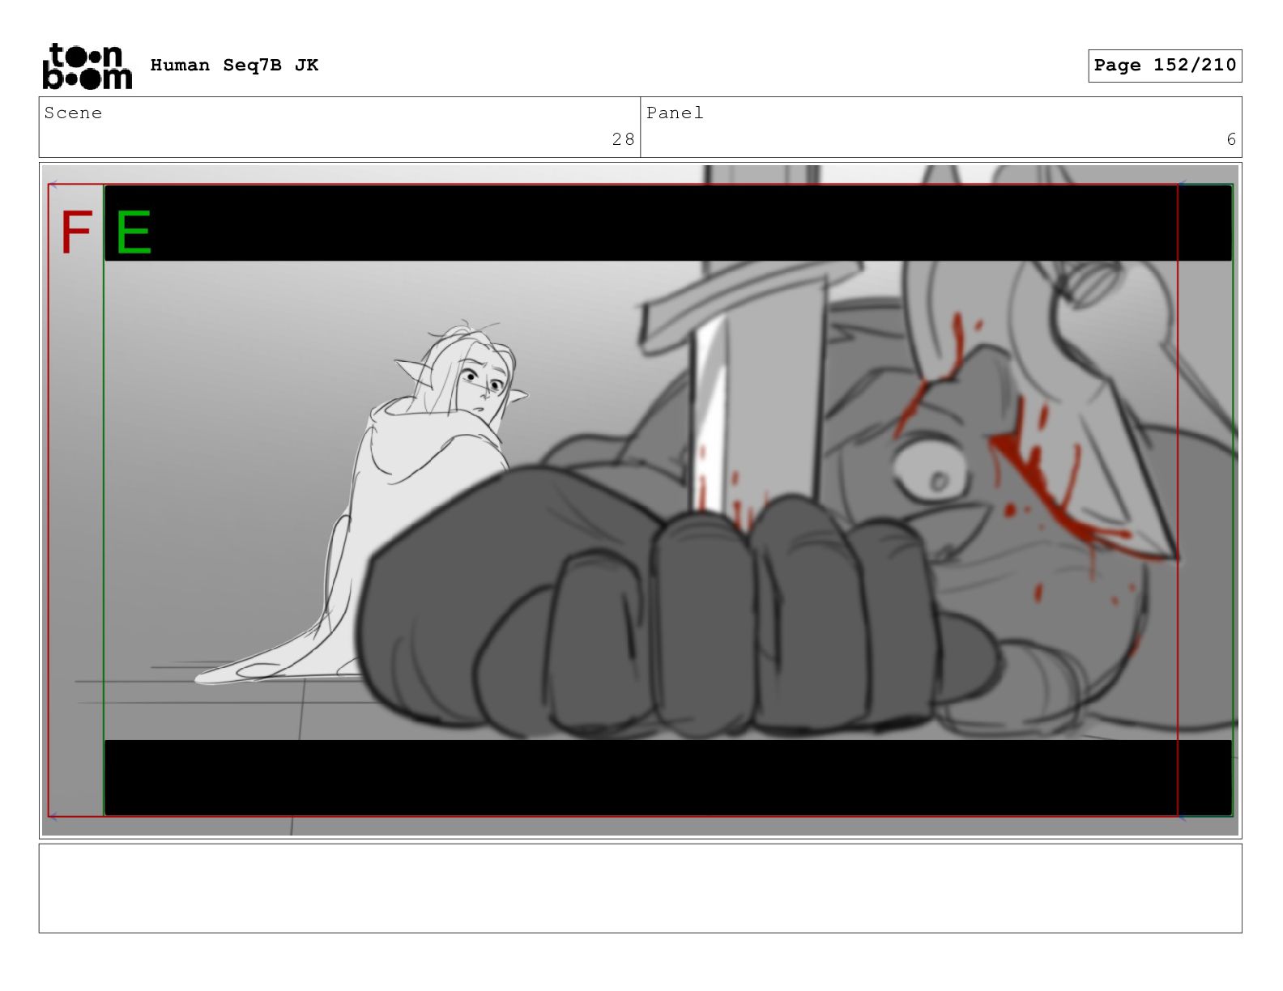Click the green 'E' camera frame marker
This screenshot has width=1283, height=991.
(x=134, y=232)
